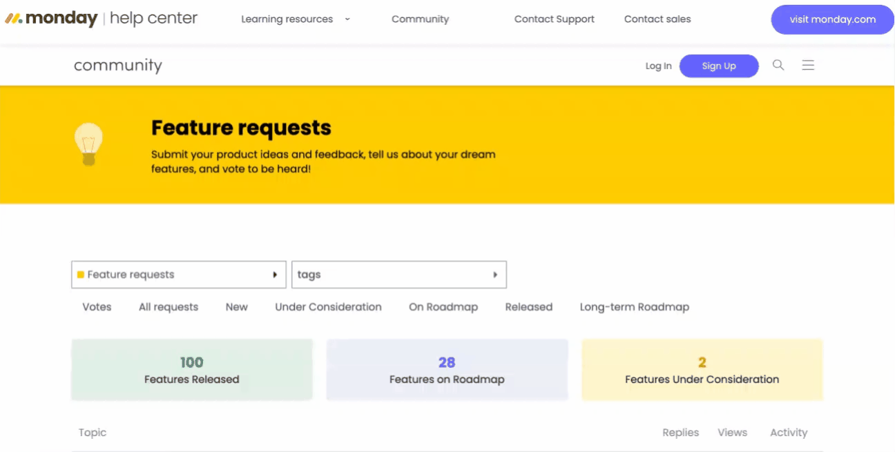The height and width of the screenshot is (452, 895).
Task: Click the visit monday.com button
Action: tap(832, 19)
